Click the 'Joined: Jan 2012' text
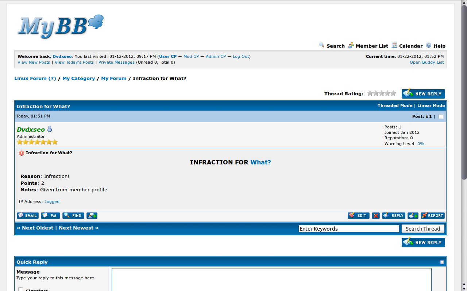467x291 pixels. 402,133
